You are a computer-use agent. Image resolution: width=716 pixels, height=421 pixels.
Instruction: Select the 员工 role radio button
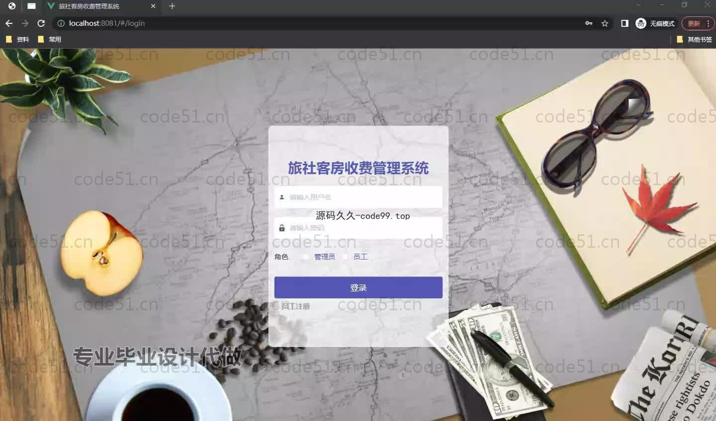point(345,257)
